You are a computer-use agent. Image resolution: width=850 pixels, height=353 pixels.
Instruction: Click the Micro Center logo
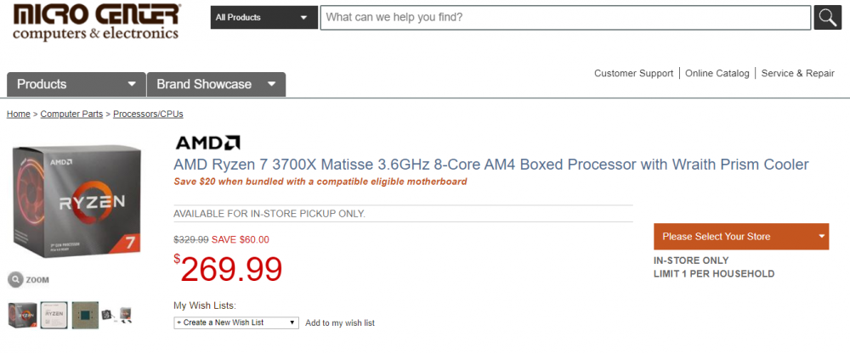click(x=96, y=22)
